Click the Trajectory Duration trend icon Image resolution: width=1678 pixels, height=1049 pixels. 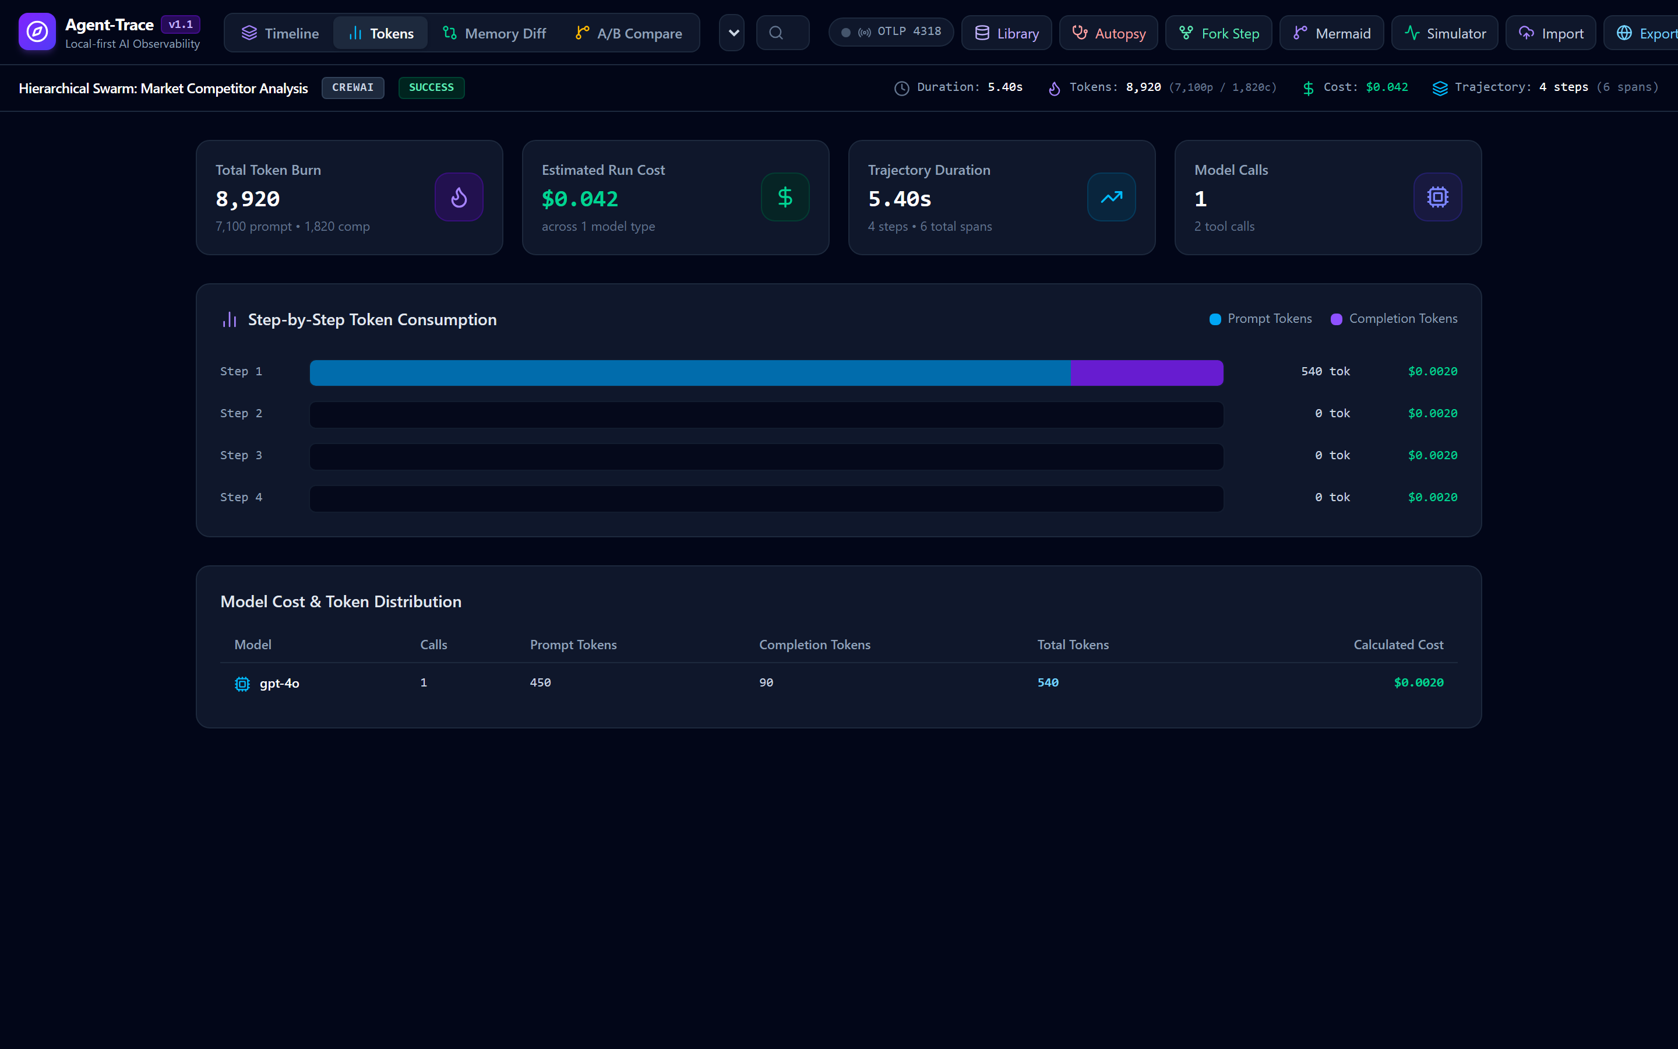[1112, 197]
